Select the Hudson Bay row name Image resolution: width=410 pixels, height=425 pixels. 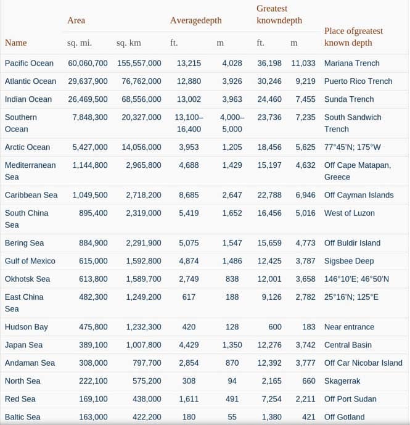pyautogui.click(x=27, y=327)
